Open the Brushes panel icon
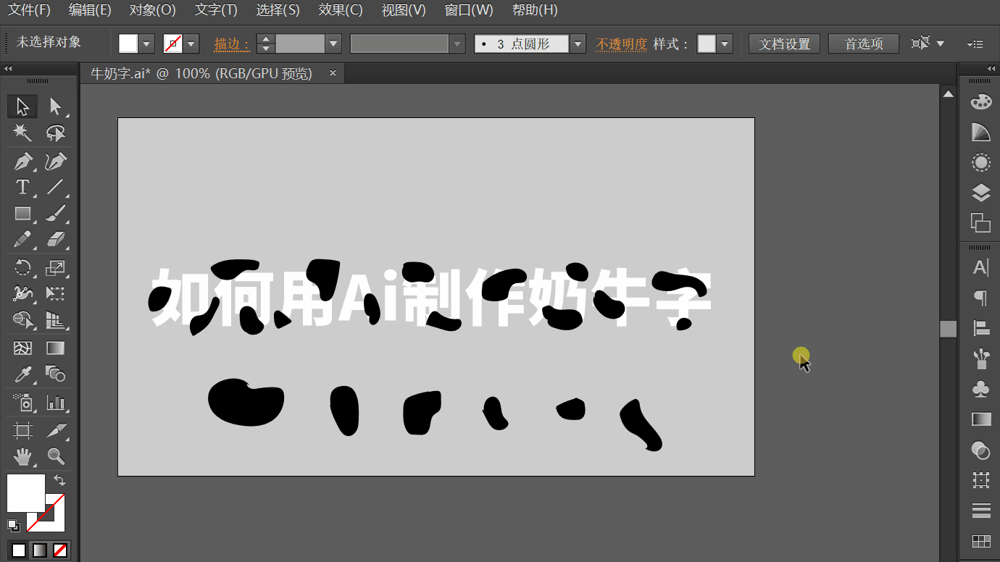The image size is (1000, 562). pyautogui.click(x=980, y=358)
